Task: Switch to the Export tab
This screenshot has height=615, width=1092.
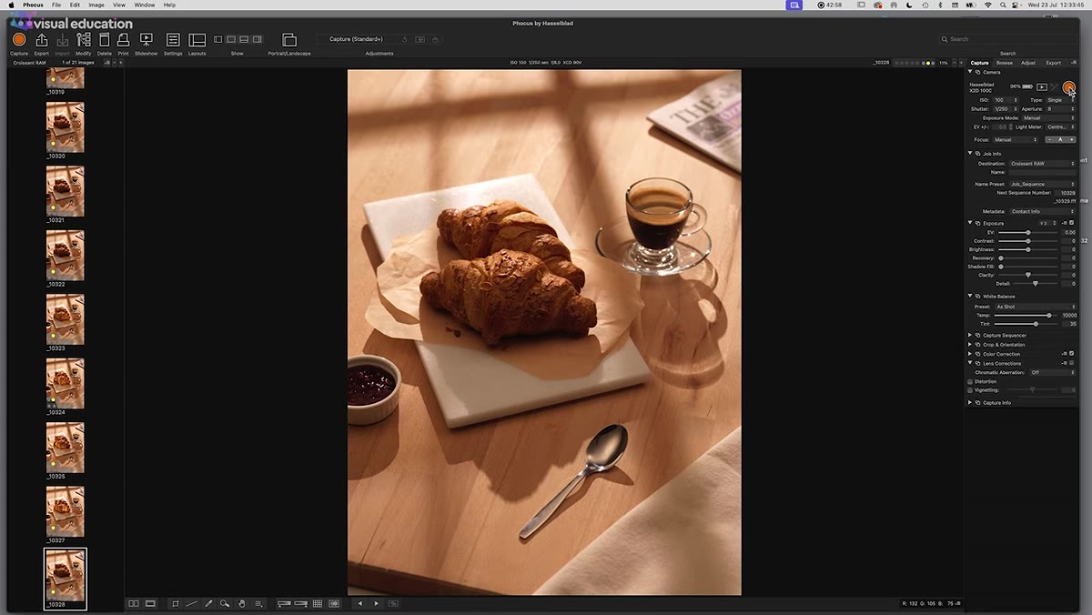Action: (1053, 63)
